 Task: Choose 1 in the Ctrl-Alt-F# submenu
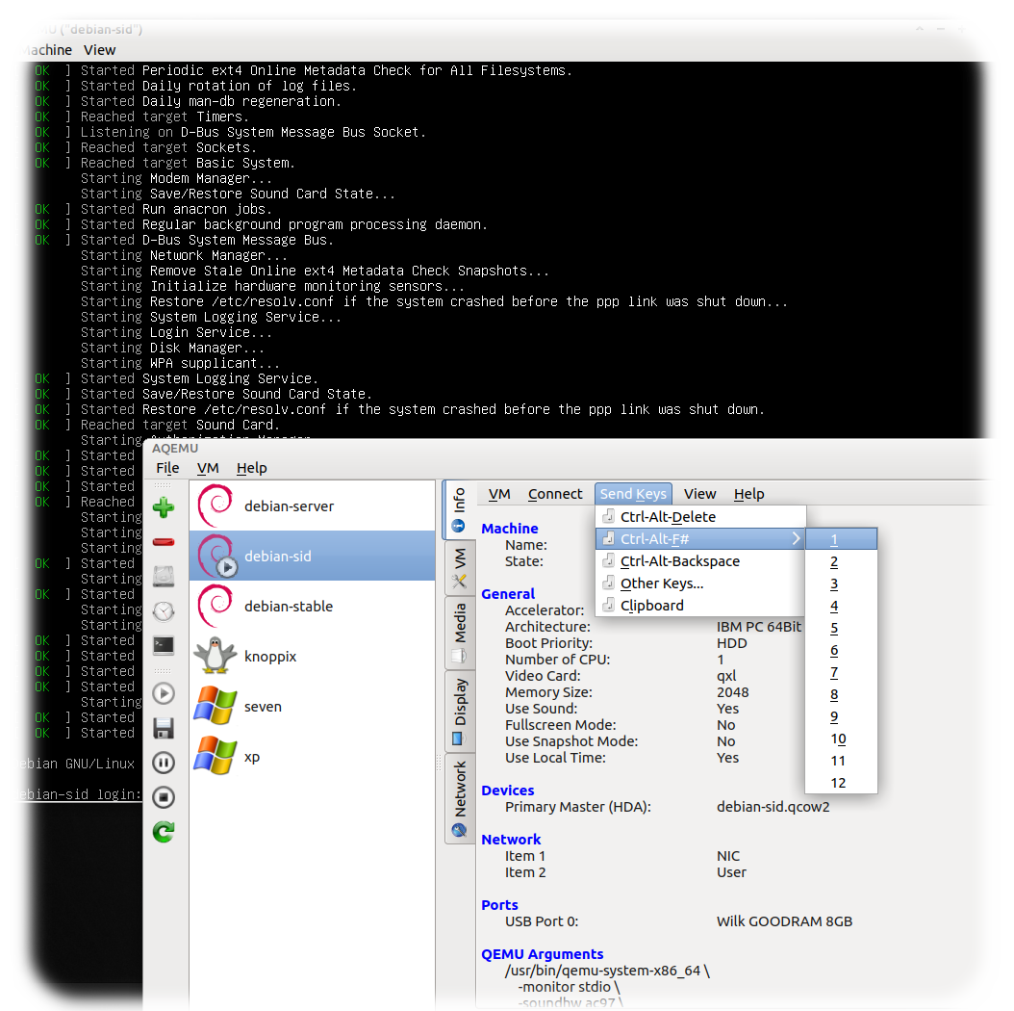842,539
